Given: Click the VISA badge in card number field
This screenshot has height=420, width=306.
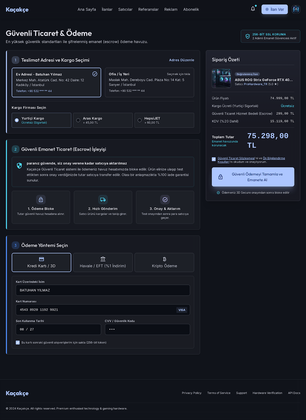Looking at the screenshot, I should coord(182,310).
